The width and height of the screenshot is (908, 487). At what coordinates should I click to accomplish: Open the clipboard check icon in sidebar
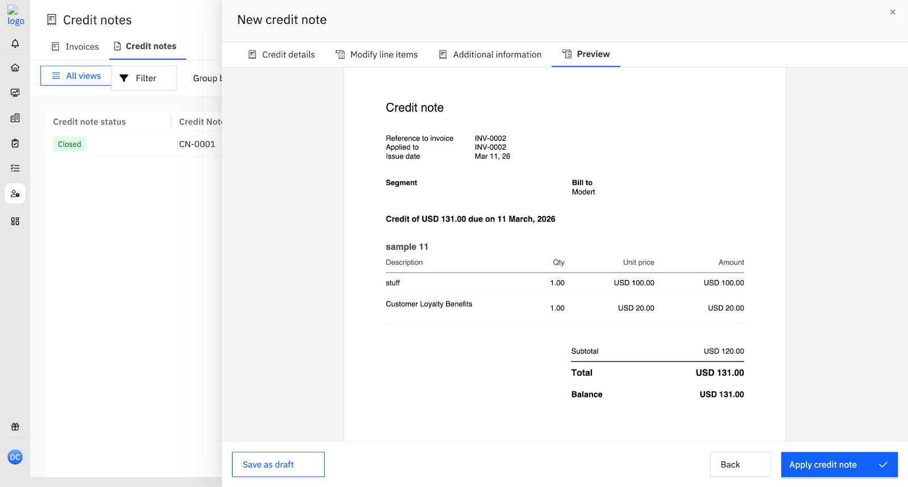[15, 143]
